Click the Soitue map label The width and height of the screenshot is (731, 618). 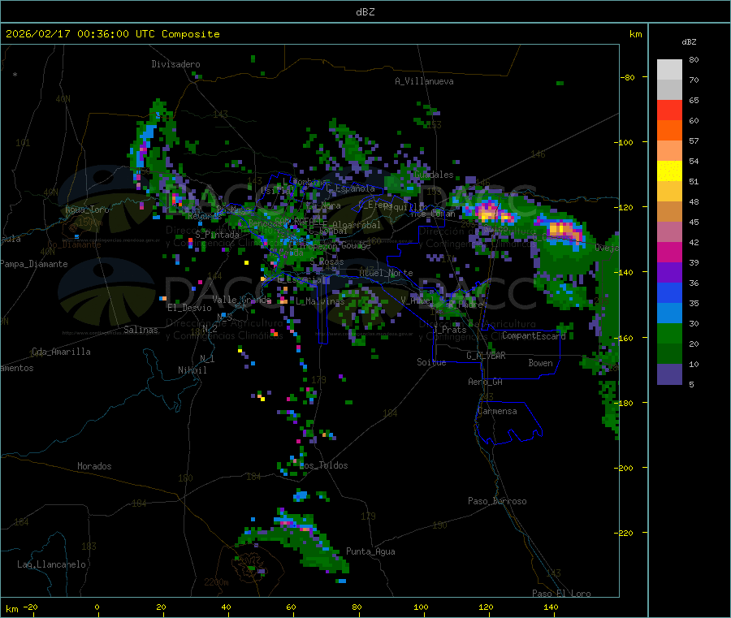pyautogui.click(x=431, y=362)
